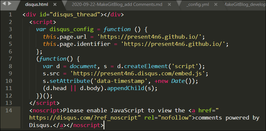Switch to disqus.html tab

[36, 5]
